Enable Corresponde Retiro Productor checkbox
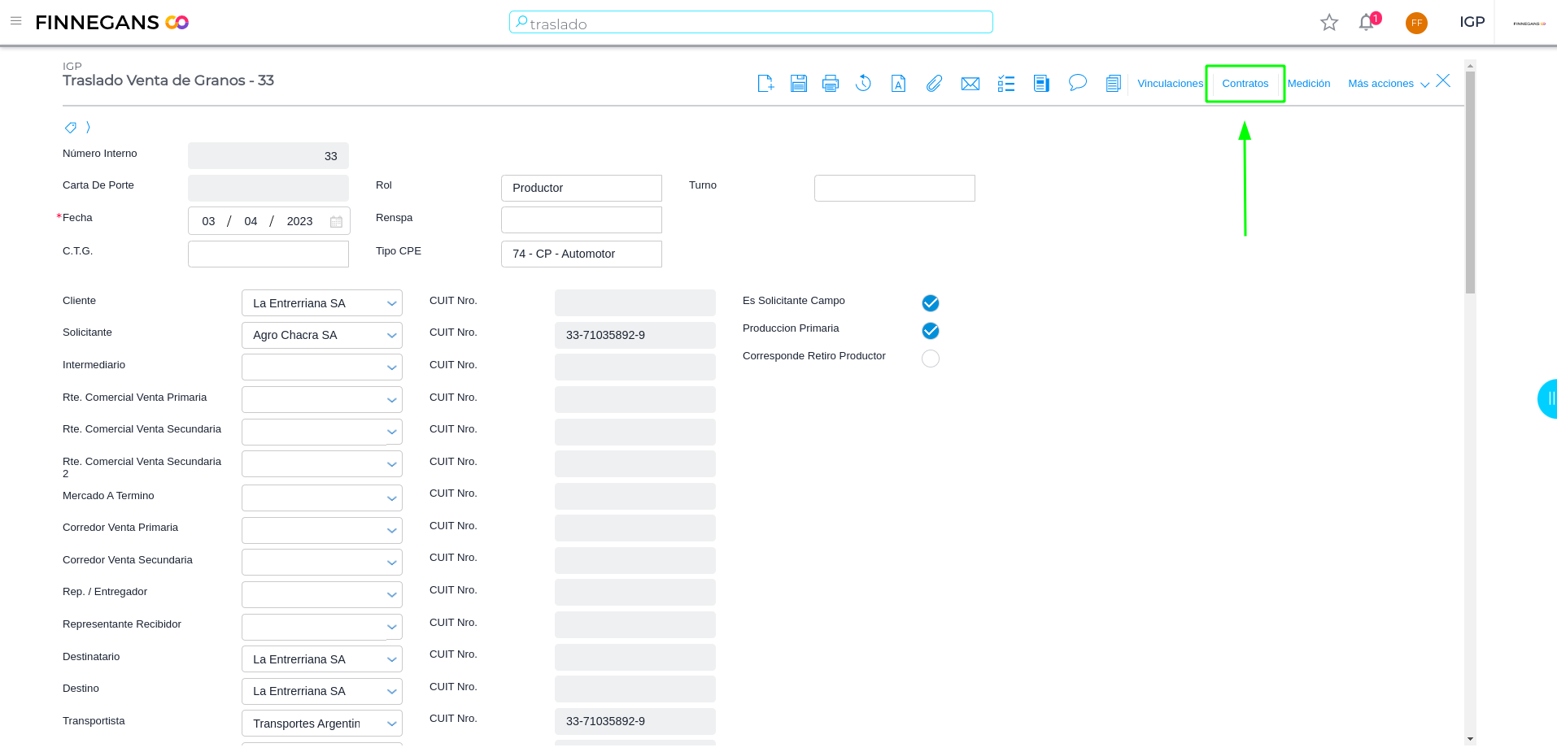1557x752 pixels. (x=930, y=359)
